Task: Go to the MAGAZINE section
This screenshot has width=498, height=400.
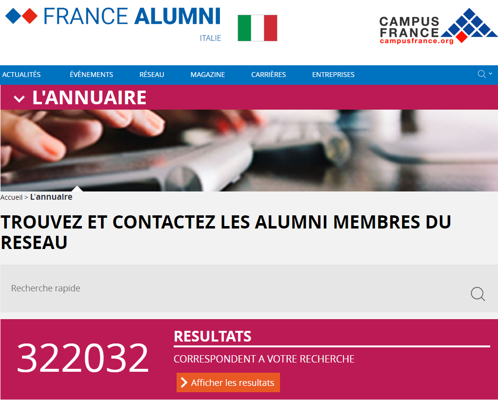Action: tap(208, 75)
